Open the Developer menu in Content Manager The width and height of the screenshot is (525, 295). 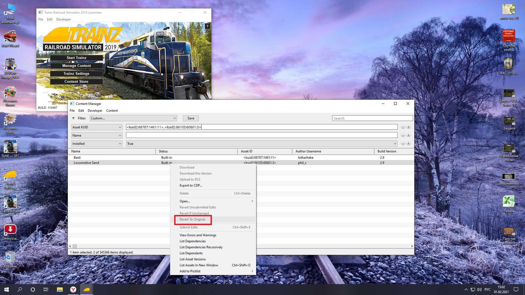(95, 110)
